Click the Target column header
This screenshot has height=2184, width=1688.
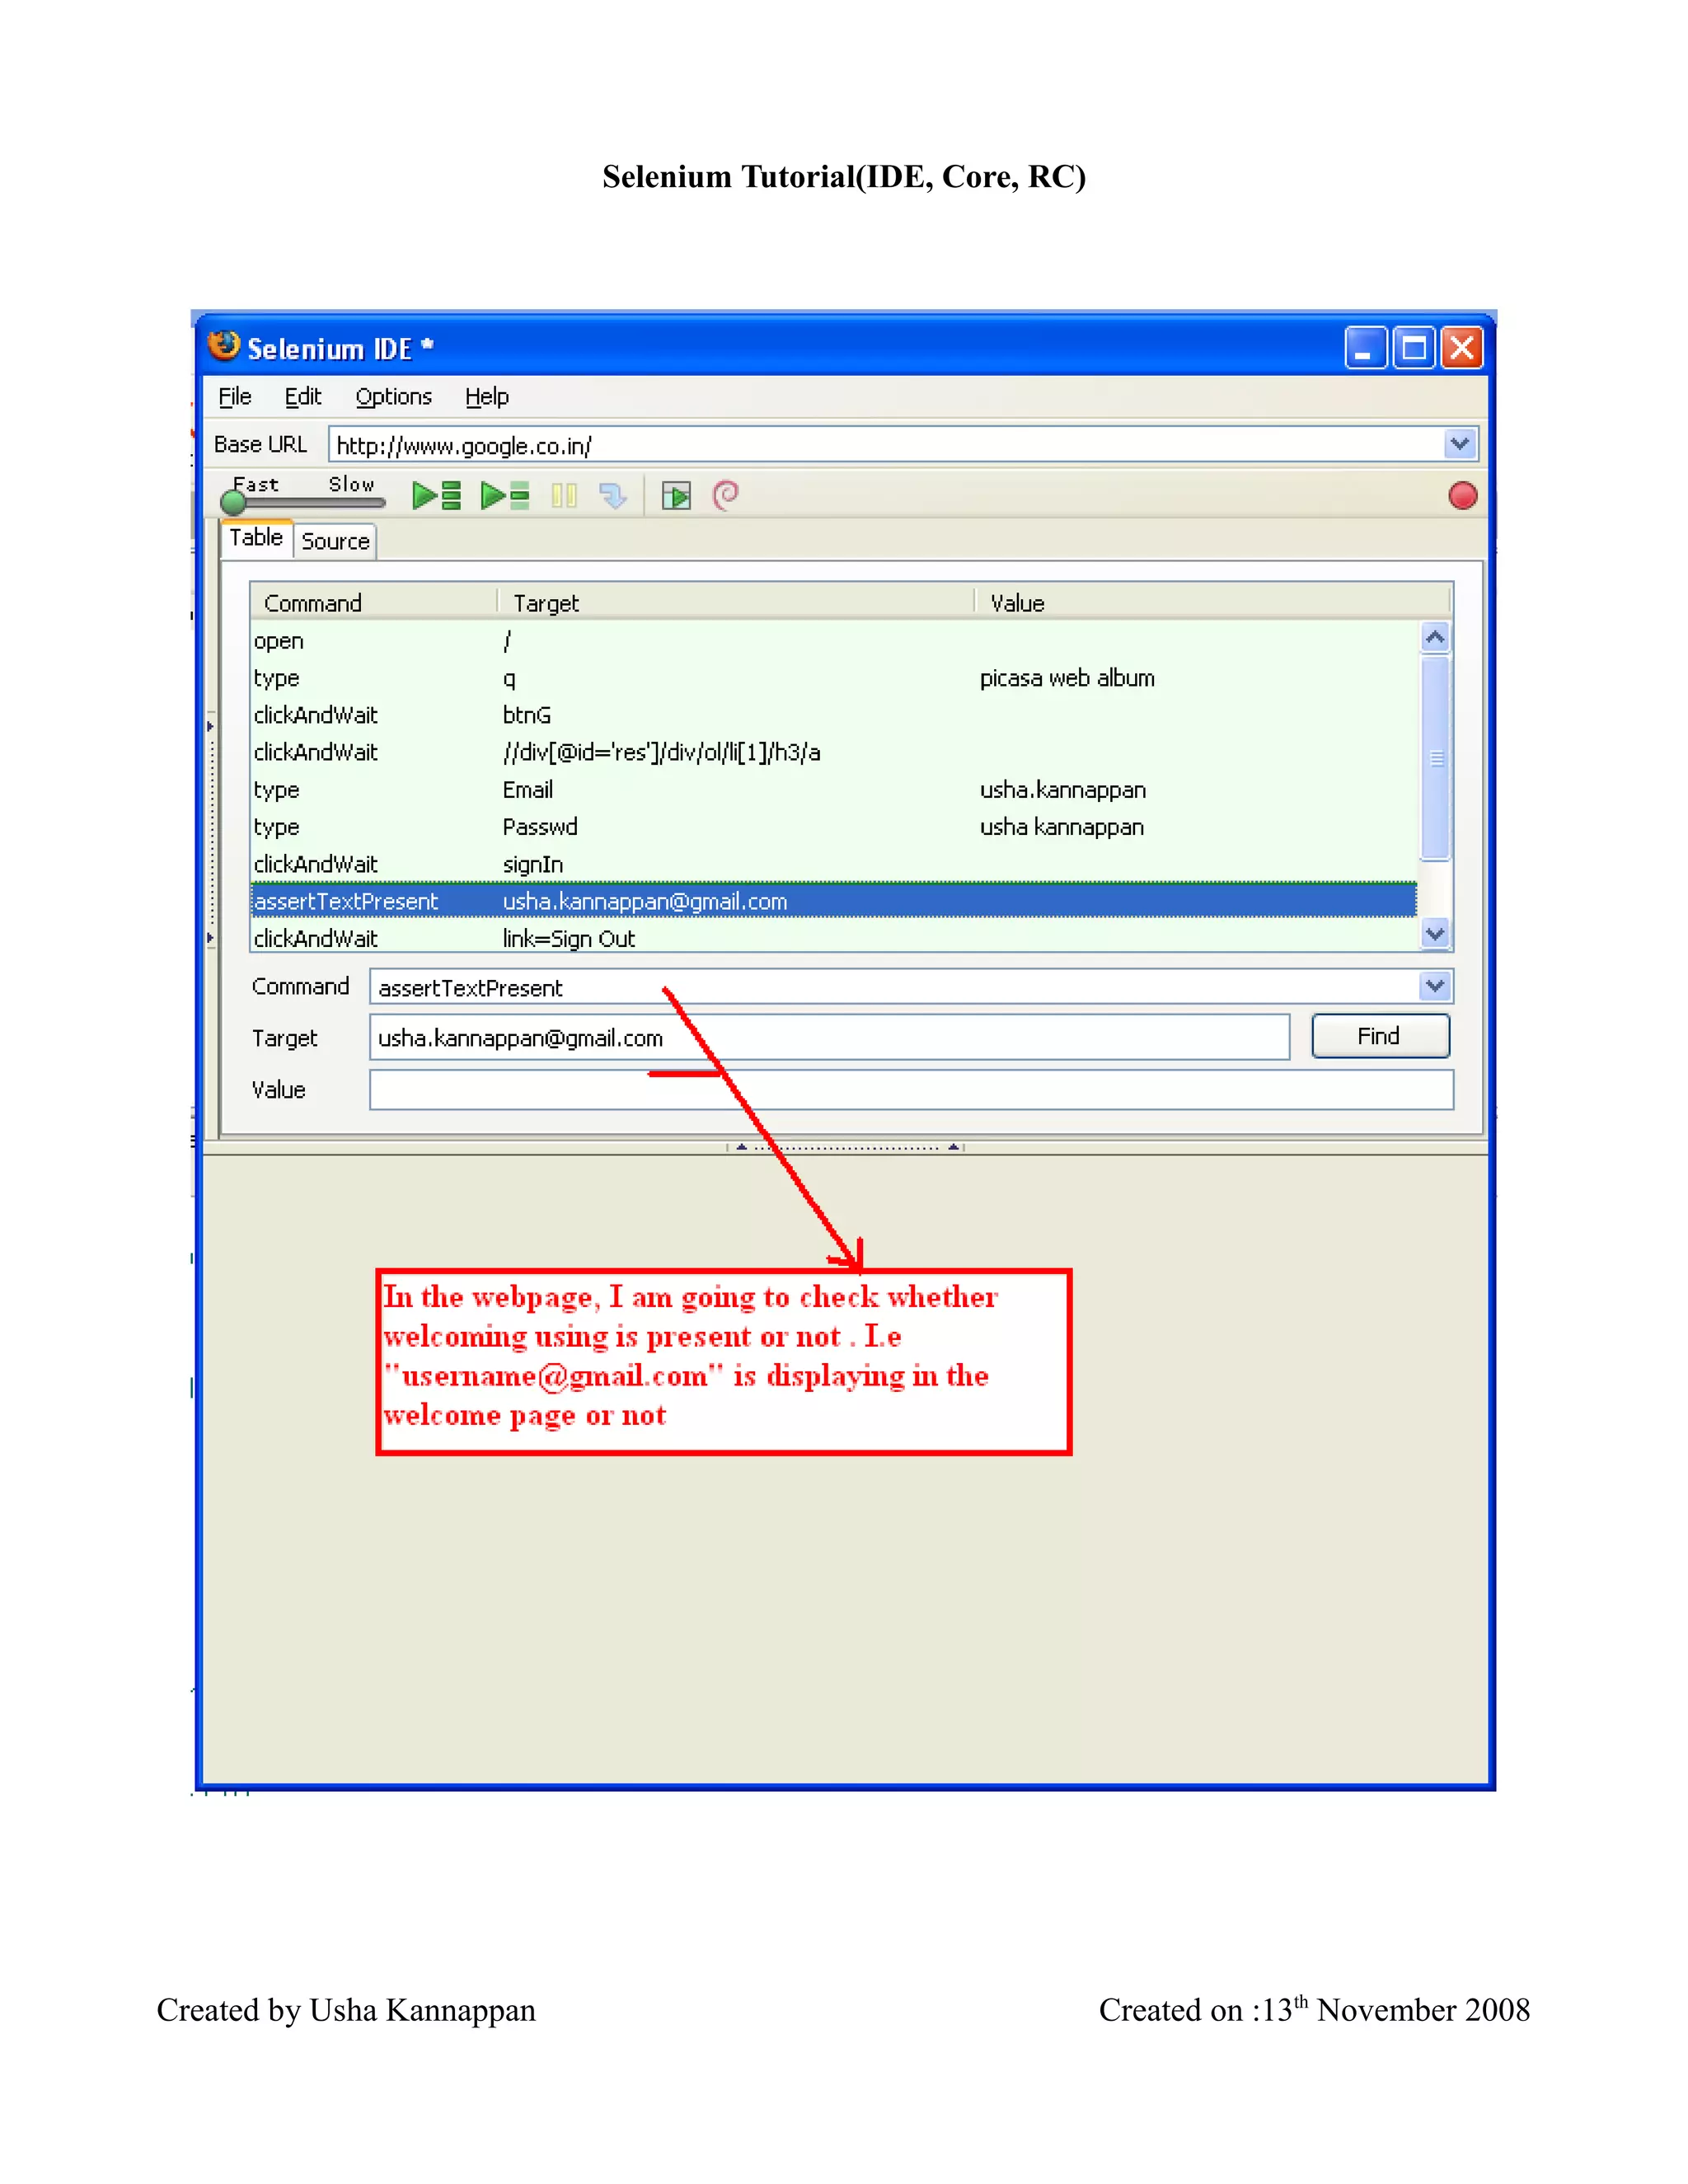(736, 602)
